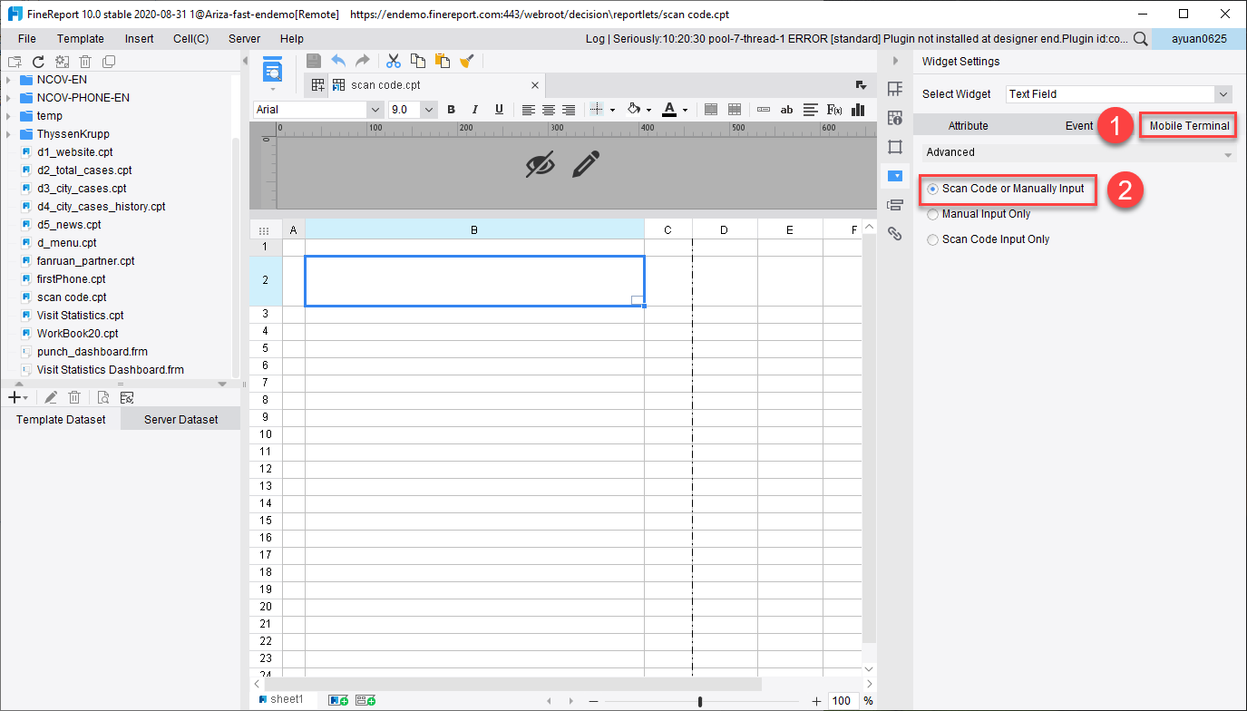The height and width of the screenshot is (711, 1247).
Task: Click the hyperlink icon in right sidebar
Action: tap(895, 234)
